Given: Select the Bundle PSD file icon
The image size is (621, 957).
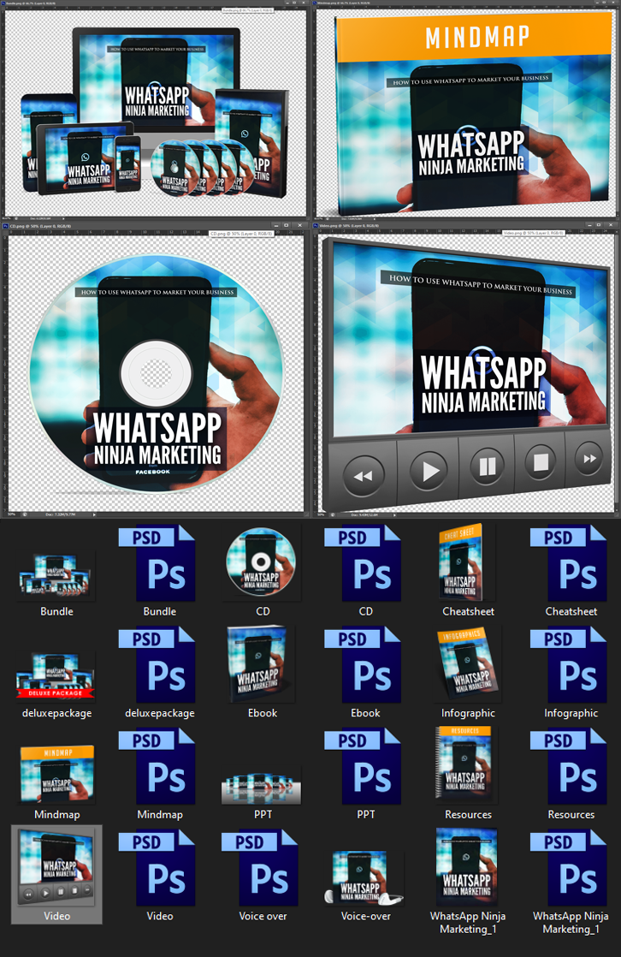Looking at the screenshot, I should point(159,562).
